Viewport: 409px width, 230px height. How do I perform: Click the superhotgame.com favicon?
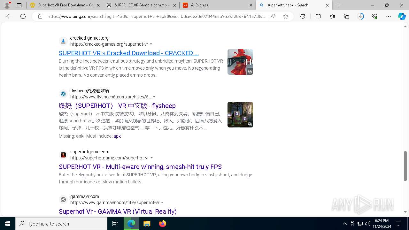click(63, 155)
